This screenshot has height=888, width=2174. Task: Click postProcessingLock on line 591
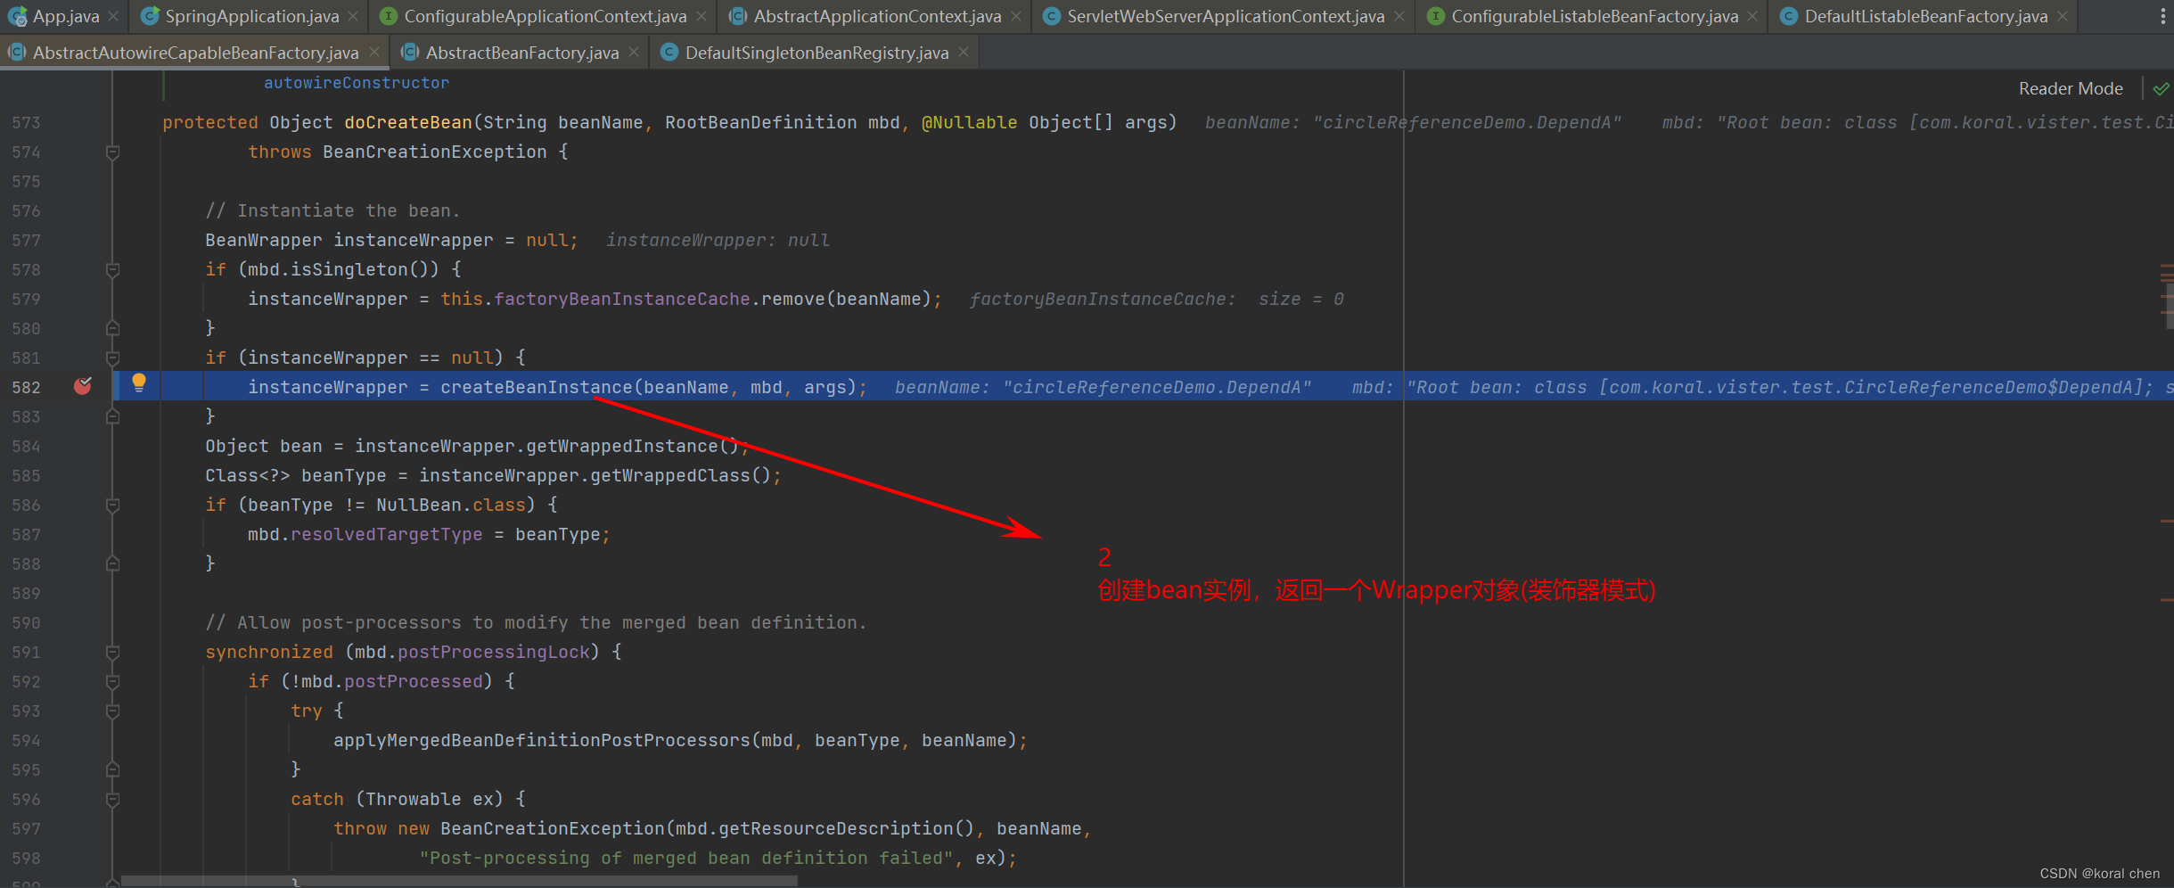click(494, 652)
